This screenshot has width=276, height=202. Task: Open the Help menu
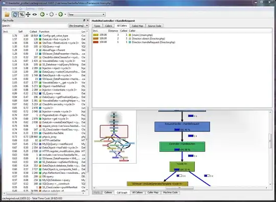[x=41, y=9]
